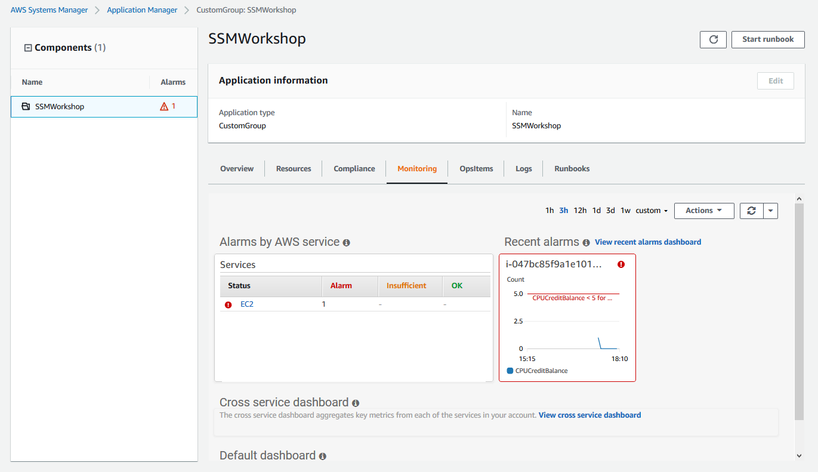Image resolution: width=818 pixels, height=472 pixels.
Task: Click the scrollbar down arrow in dashboard
Action: tap(800, 456)
